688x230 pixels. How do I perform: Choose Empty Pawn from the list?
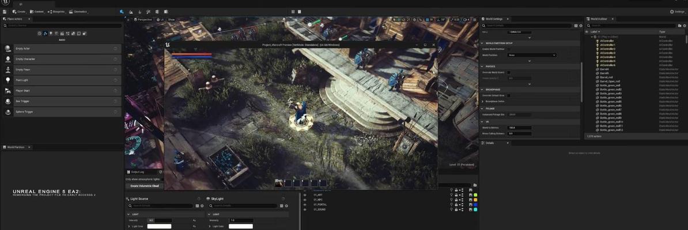(x=62, y=69)
